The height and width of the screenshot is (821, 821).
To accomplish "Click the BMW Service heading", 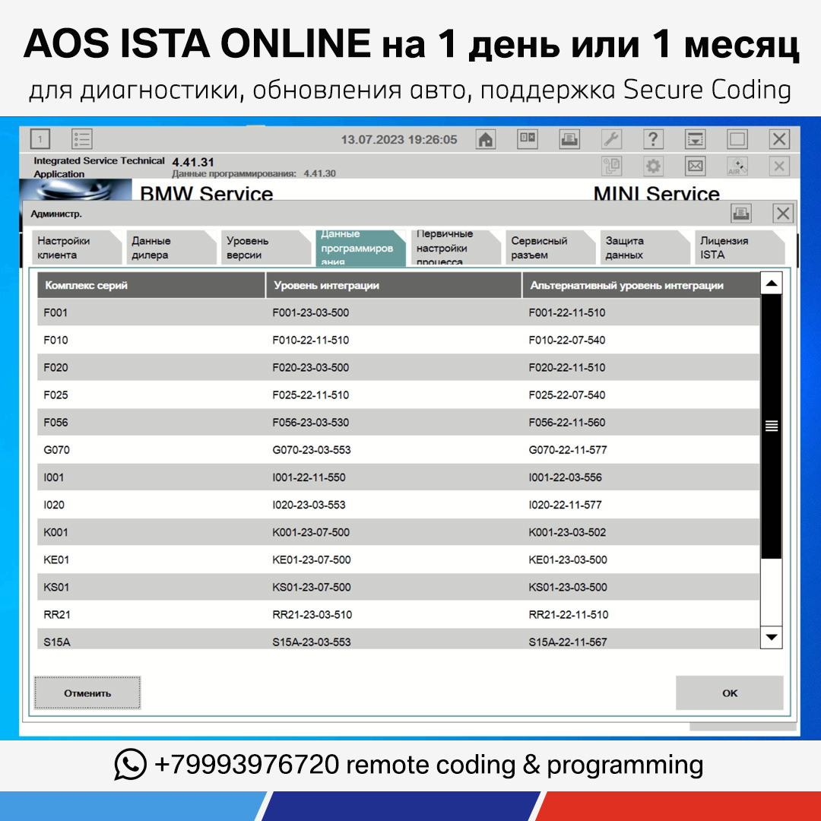I will [x=206, y=192].
